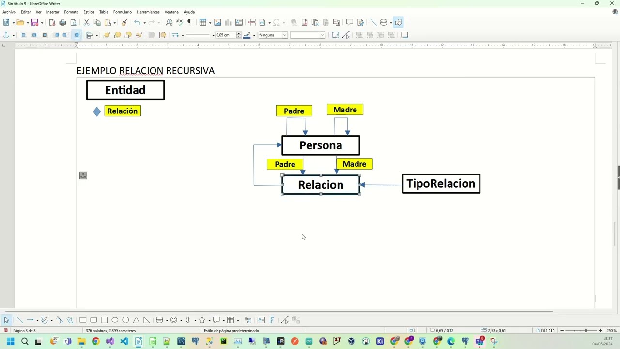Choose the selection arrow tool
Image resolution: width=620 pixels, height=349 pixels.
[x=6, y=320]
